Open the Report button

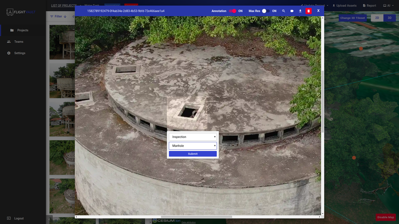tap(369, 5)
